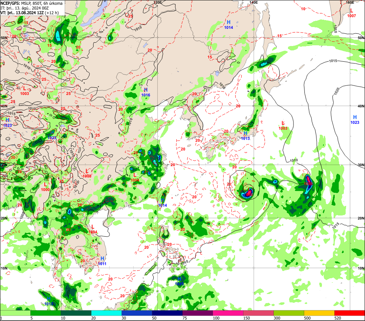
Task: Click the 160E longitude label
Action: click(x=350, y=2)
